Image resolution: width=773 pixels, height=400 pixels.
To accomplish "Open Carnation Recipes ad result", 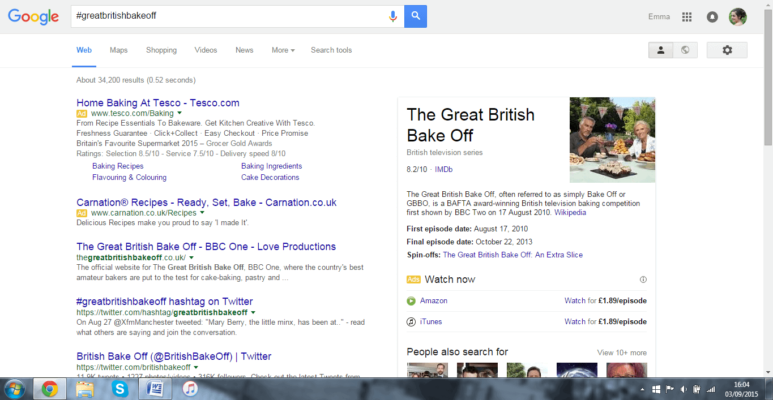I will click(x=207, y=203).
